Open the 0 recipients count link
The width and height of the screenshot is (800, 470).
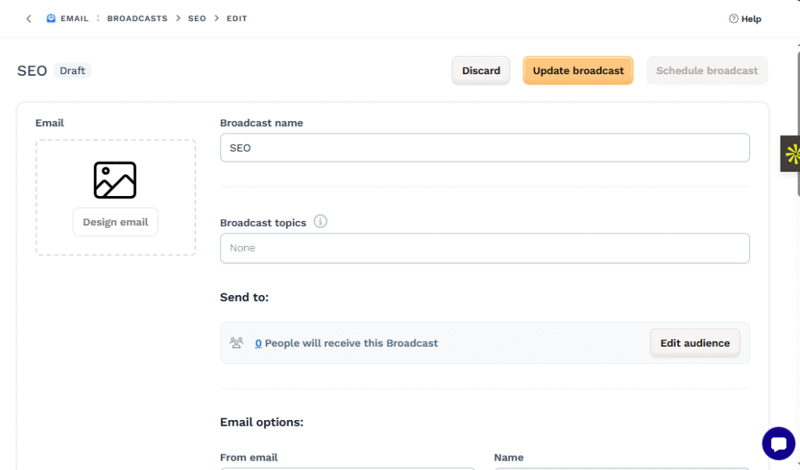click(258, 343)
